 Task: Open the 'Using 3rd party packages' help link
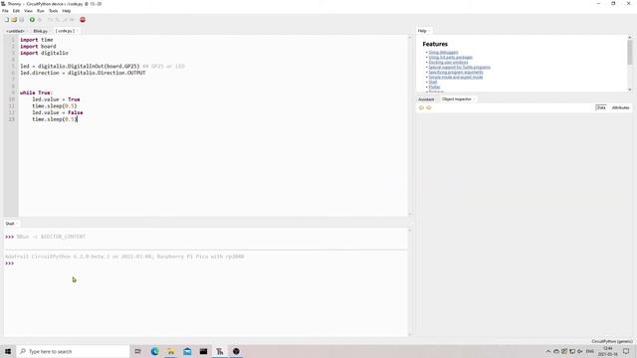click(450, 58)
